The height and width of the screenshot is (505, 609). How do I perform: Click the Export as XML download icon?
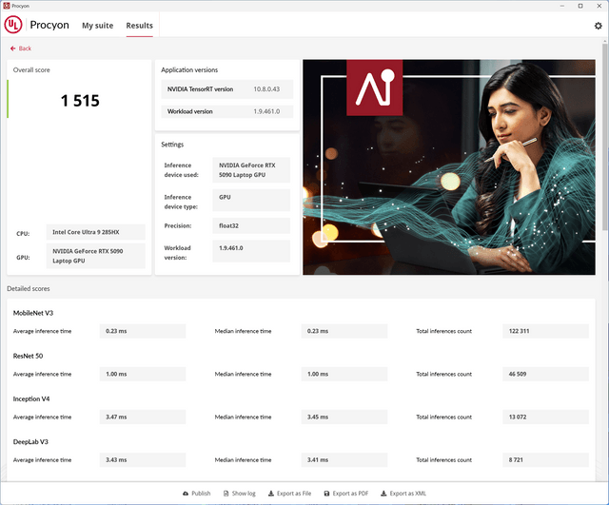coord(383,494)
